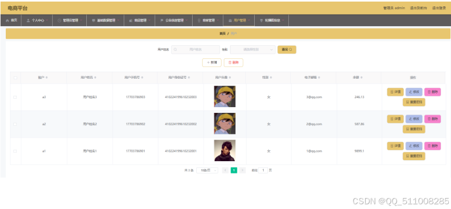The image size is (451, 209).
Task: Sort the table by 账户 column
Action: 47,78
